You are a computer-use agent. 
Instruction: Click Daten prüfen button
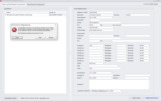136,98
